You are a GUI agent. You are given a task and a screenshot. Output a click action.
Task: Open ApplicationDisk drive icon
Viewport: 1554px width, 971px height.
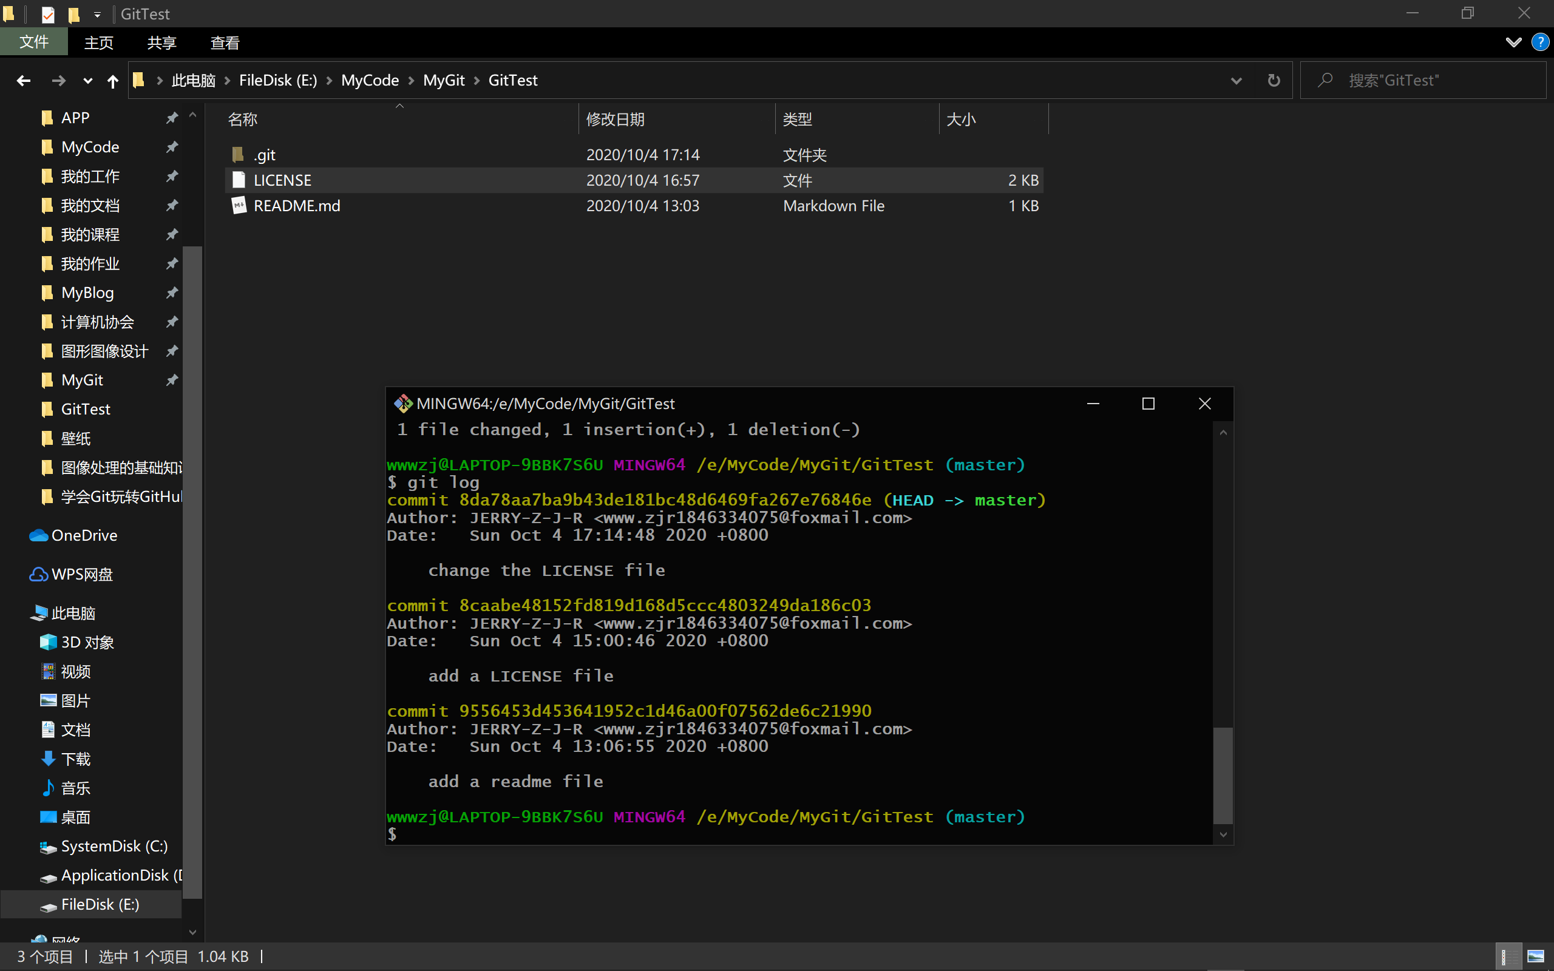coord(48,878)
